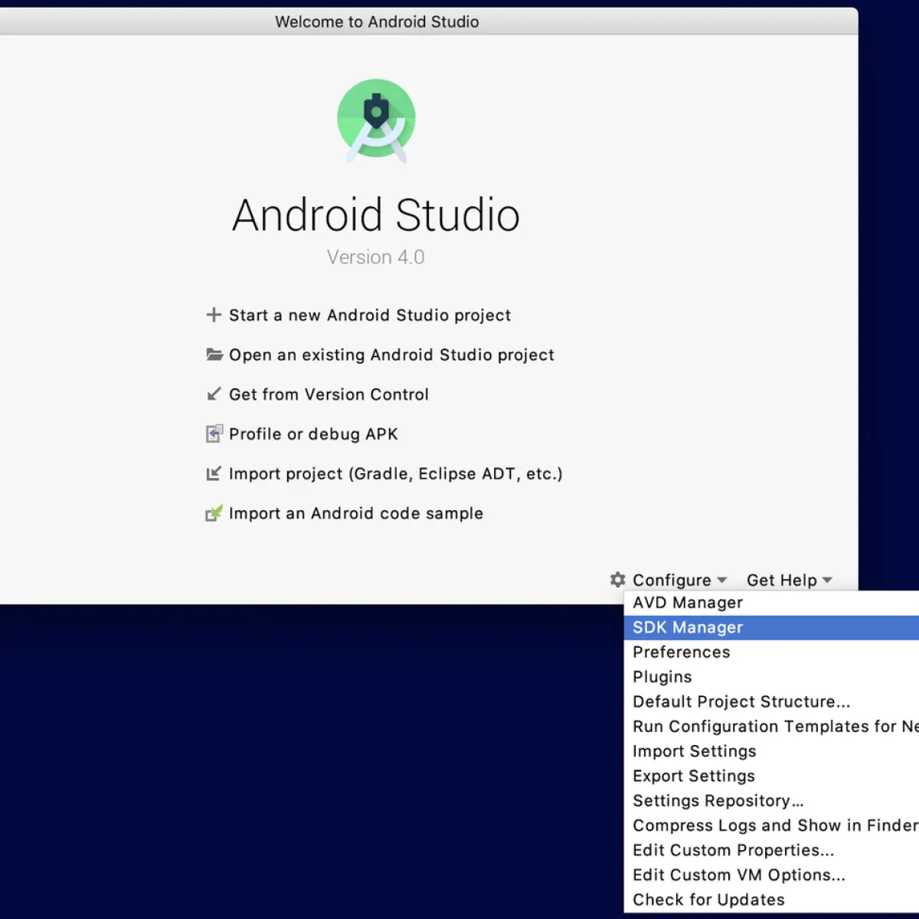
Task: Choose Import Settings from the menu
Action: pyautogui.click(x=771, y=751)
